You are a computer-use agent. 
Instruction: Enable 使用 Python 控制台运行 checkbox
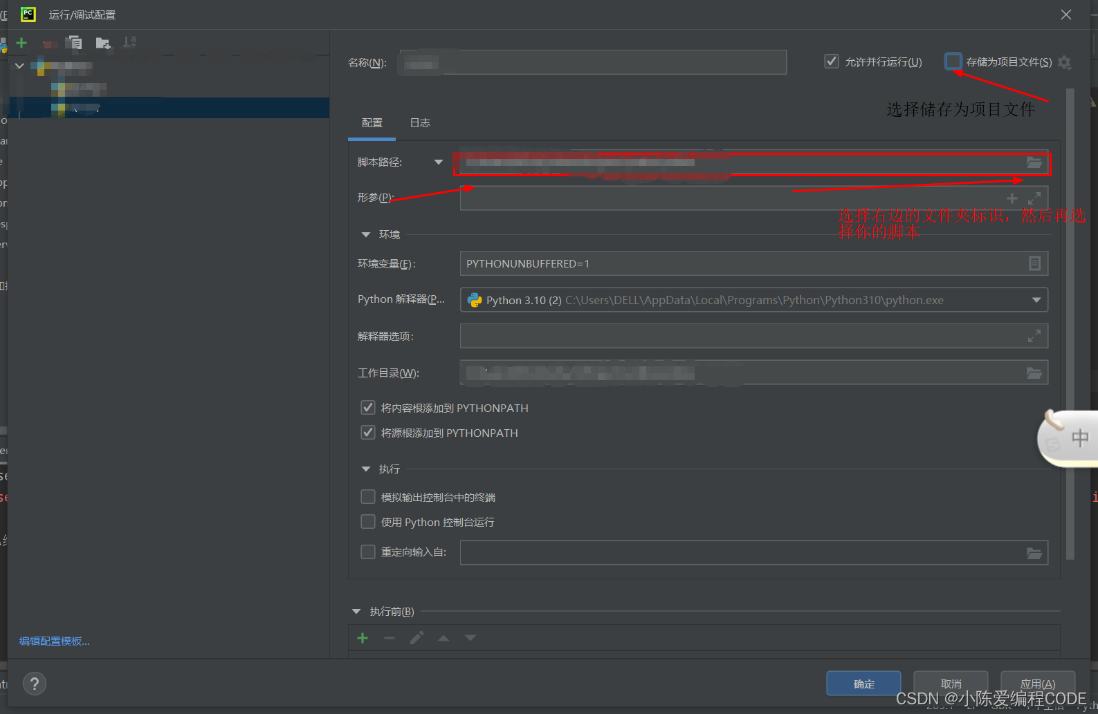click(x=368, y=522)
